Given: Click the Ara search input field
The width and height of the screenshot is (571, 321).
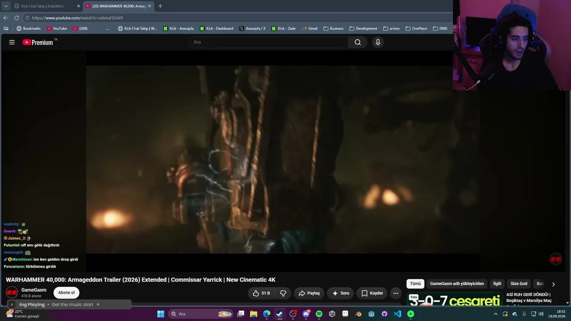Looking at the screenshot, I should [x=269, y=42].
